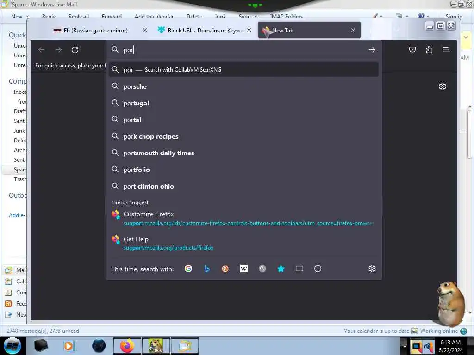Open Windows Live Mail taskbar button
The width and height of the screenshot is (474, 355).
(x=185, y=346)
